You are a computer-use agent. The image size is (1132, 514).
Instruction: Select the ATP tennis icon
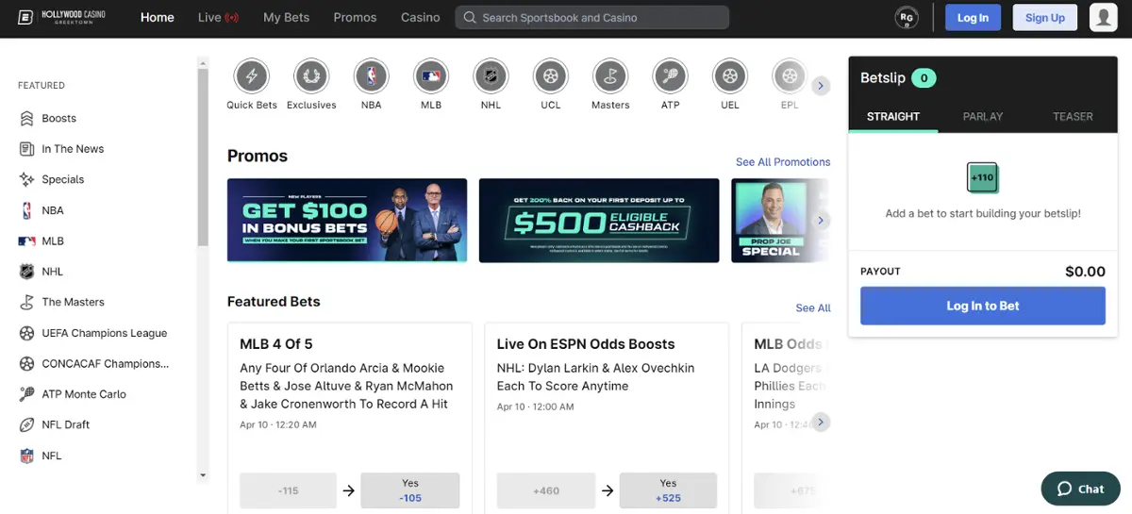[x=670, y=75]
